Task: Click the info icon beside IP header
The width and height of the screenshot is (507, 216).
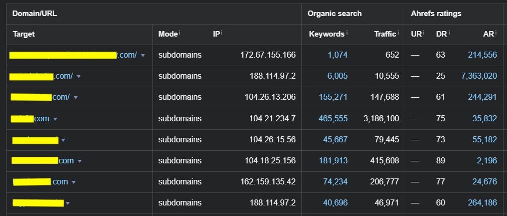Action: point(222,33)
